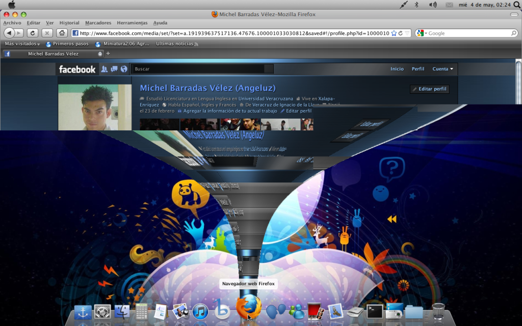Launch iTunes from the dock

(x=200, y=312)
